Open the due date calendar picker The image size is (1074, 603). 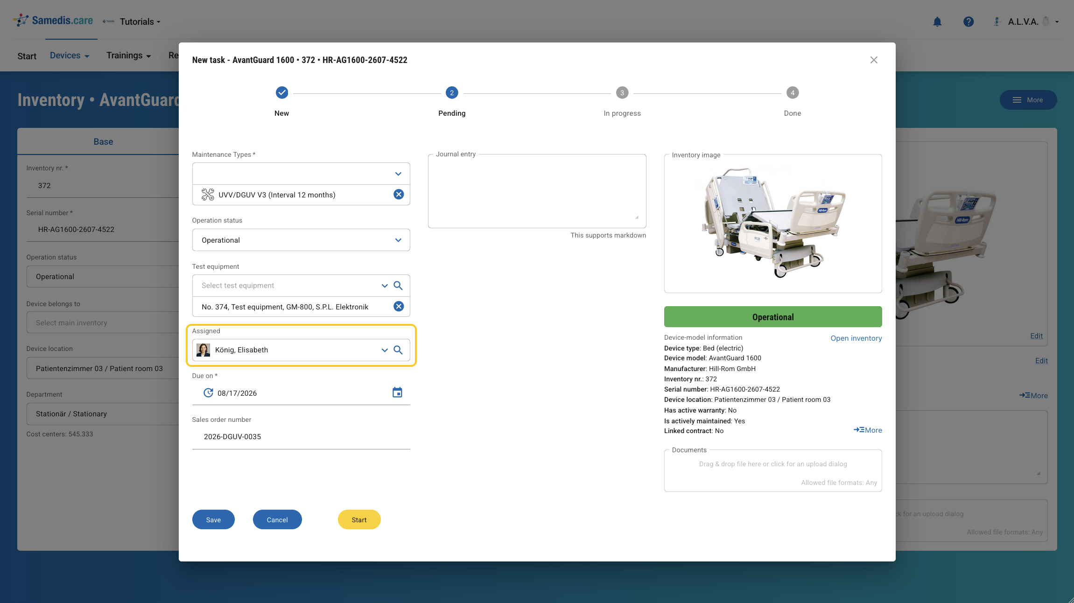pyautogui.click(x=397, y=393)
